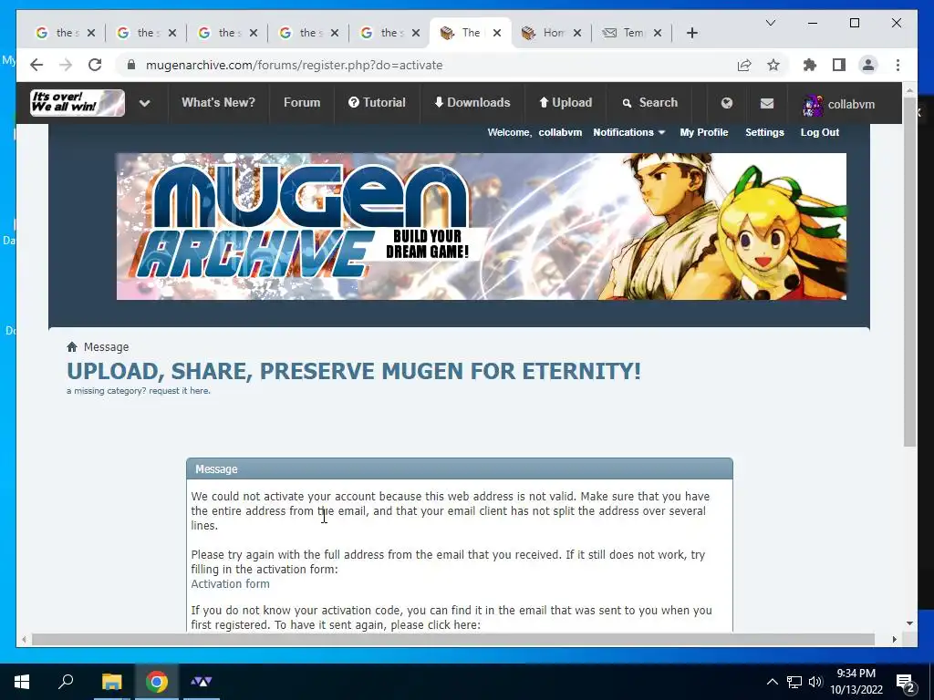
Task: Open the notification center icon
Action: (x=906, y=682)
